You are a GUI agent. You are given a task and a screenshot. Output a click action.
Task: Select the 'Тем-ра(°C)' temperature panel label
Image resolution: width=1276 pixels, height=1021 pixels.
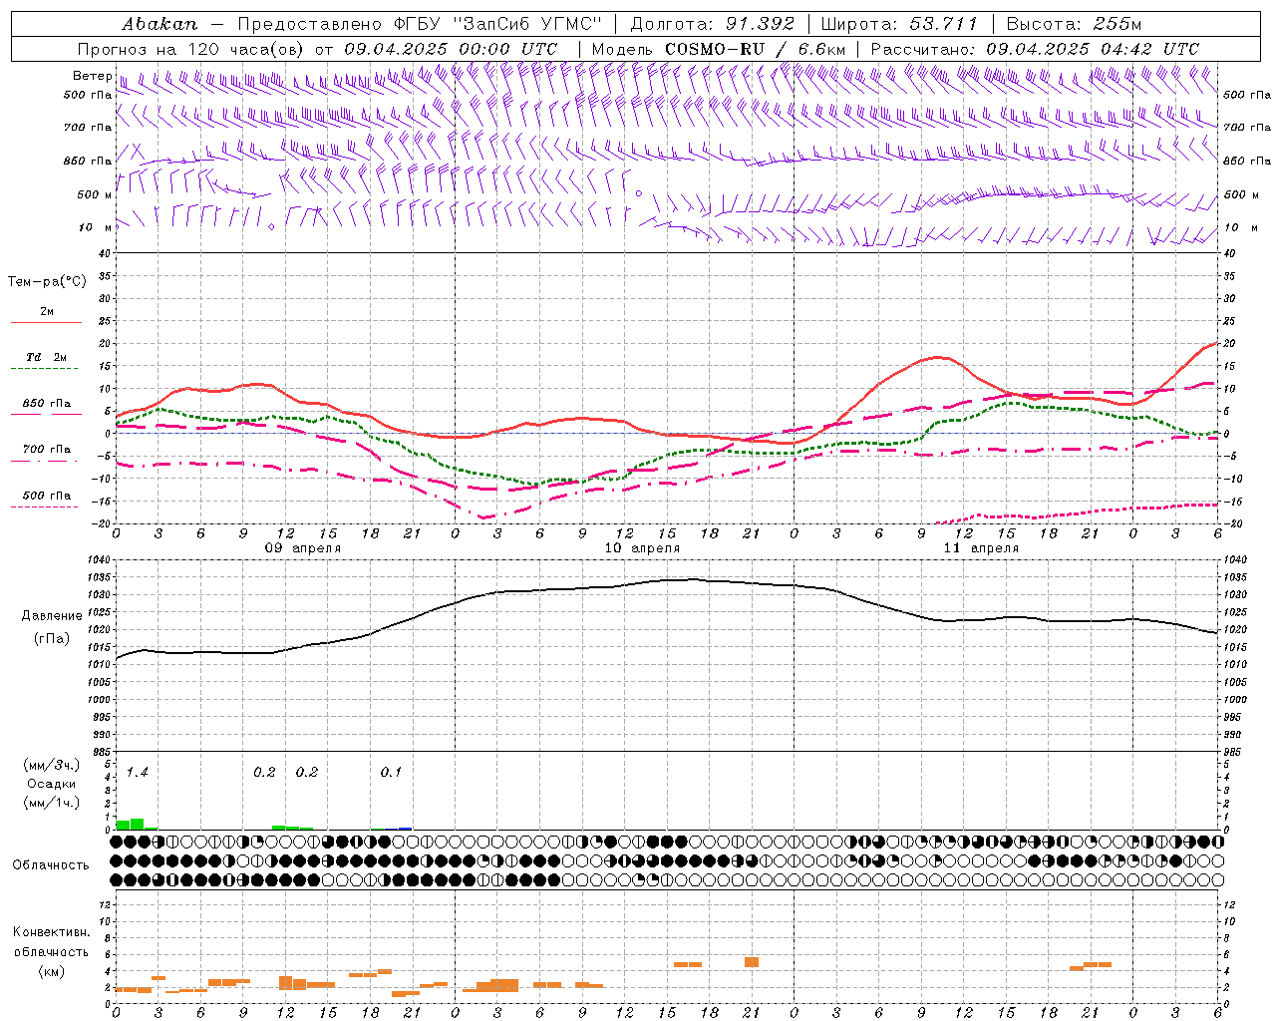point(47,282)
